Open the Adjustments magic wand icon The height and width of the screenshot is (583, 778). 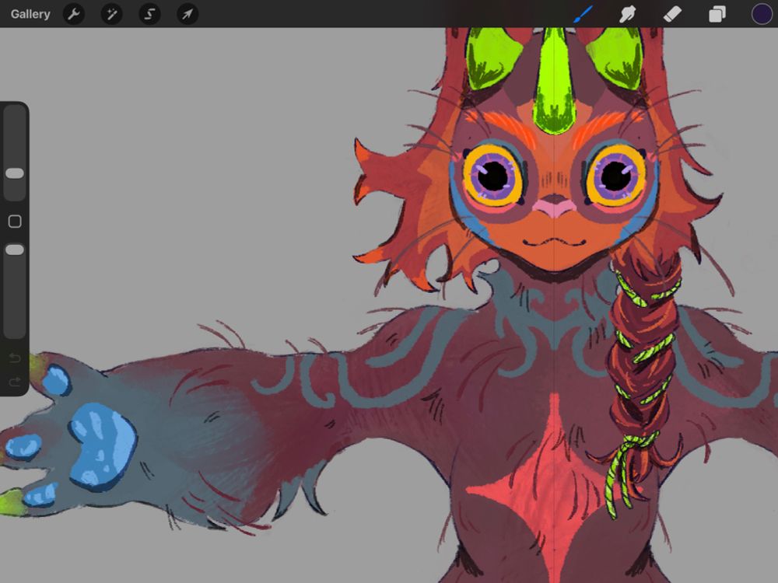click(111, 13)
